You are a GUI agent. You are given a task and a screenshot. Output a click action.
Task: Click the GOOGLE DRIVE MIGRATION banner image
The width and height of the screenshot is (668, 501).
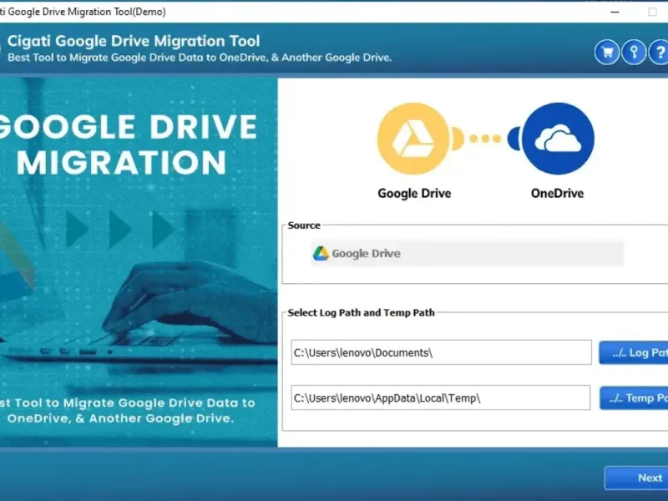coord(139,262)
